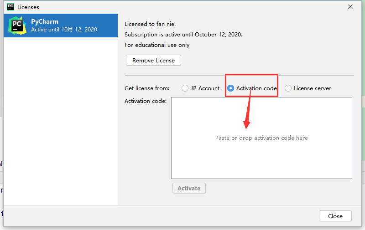Image resolution: width=365 pixels, height=230 pixels.
Task: Select the PyCharm product name in the list
Action: 45,21
